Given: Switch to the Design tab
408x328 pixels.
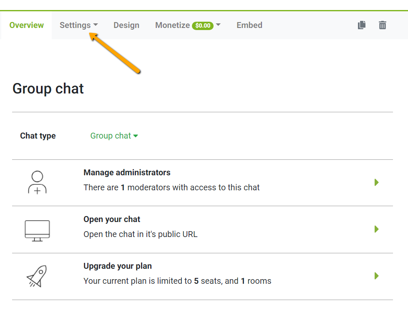Looking at the screenshot, I should [126, 25].
